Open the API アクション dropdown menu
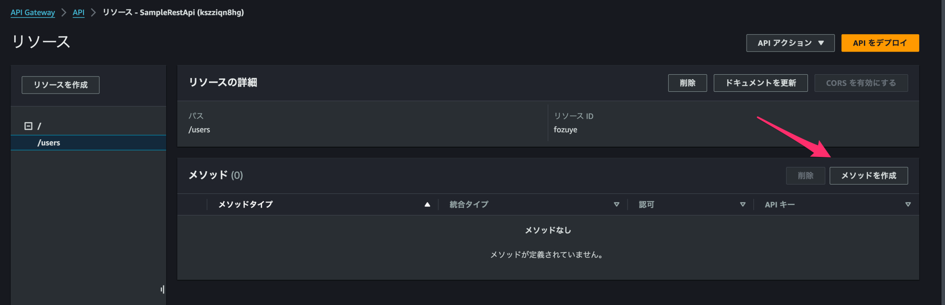945x305 pixels. coord(790,43)
